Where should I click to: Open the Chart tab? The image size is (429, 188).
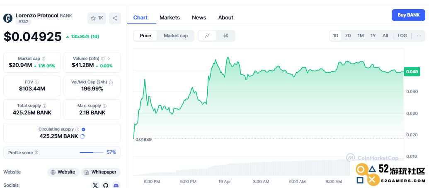[x=141, y=18]
